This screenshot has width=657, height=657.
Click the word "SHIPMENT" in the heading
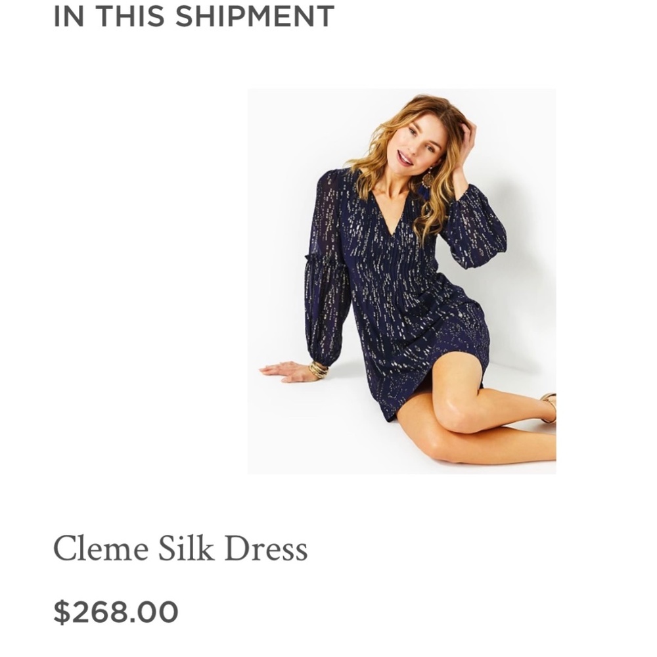(254, 16)
